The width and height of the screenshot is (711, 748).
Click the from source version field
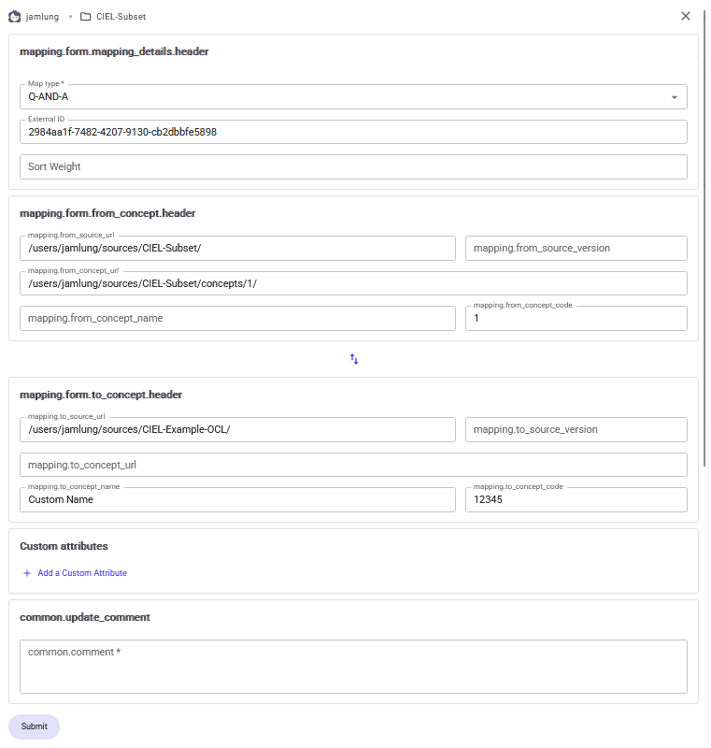pos(576,248)
